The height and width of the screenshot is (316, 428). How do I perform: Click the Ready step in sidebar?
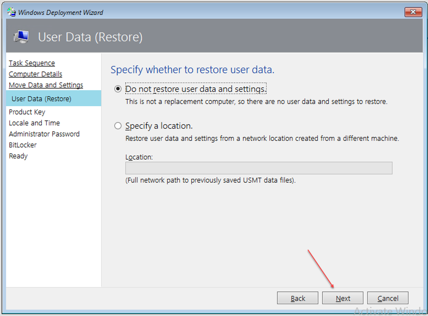(18, 156)
